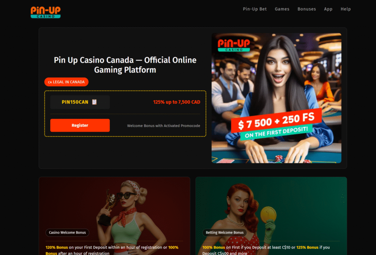
Task: Open the Help navigation link
Action: pyautogui.click(x=346, y=9)
